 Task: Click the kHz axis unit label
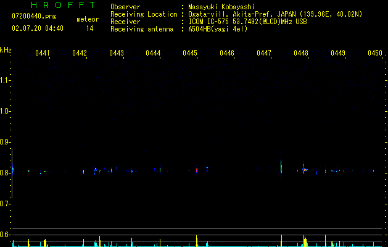[x=6, y=50]
